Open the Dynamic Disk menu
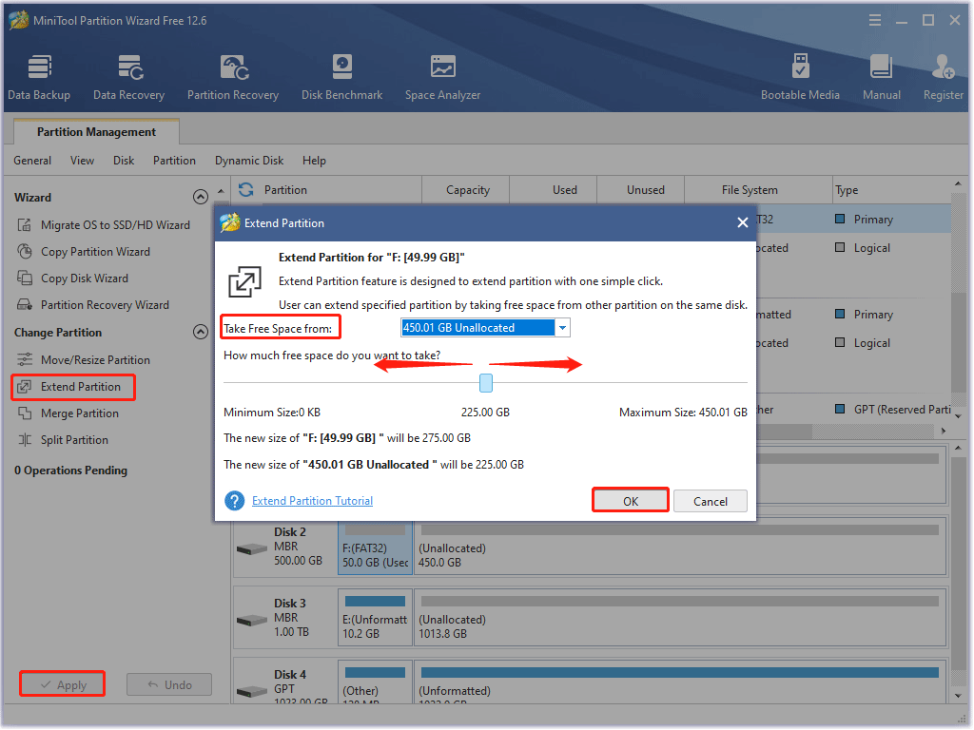This screenshot has width=974, height=730. (x=249, y=160)
